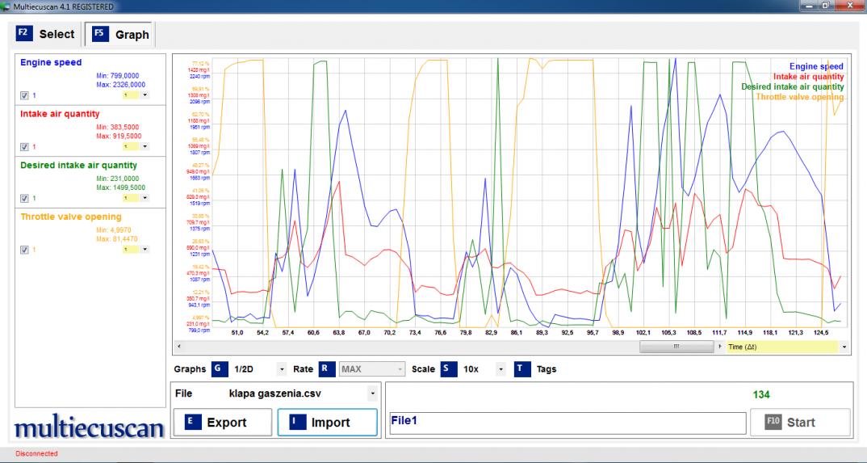Click the R Rate shortcut icon
867x463 pixels.
(327, 369)
